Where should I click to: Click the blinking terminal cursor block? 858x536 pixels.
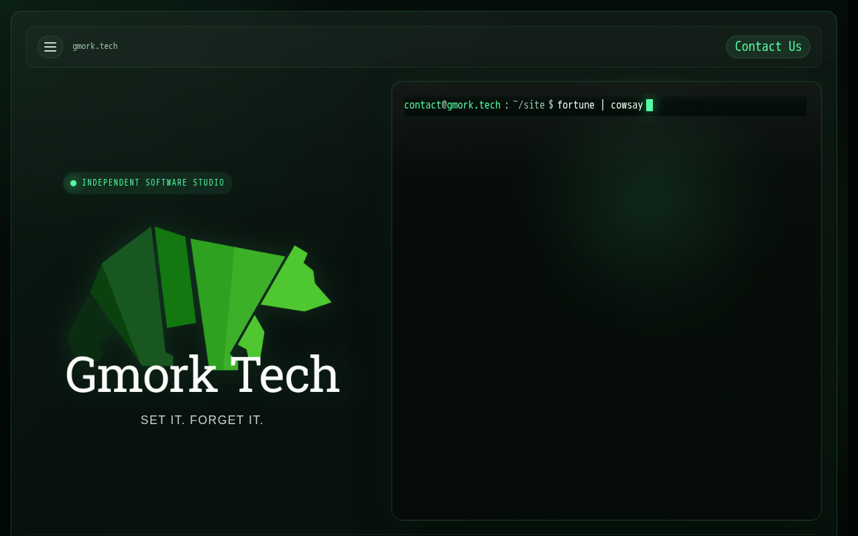[x=650, y=105]
